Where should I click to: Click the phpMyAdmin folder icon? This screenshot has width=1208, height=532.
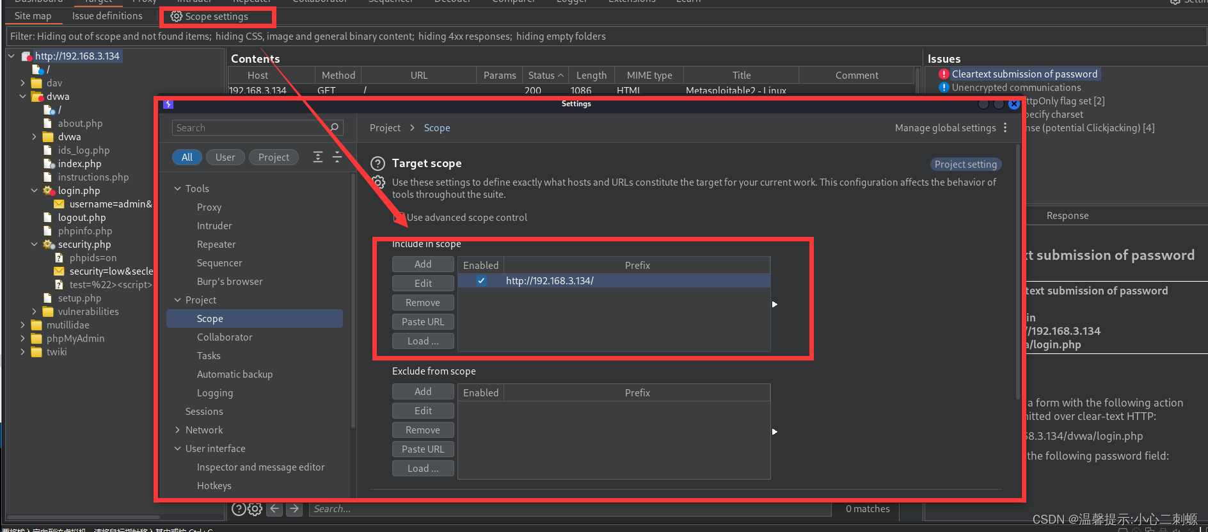coord(36,339)
